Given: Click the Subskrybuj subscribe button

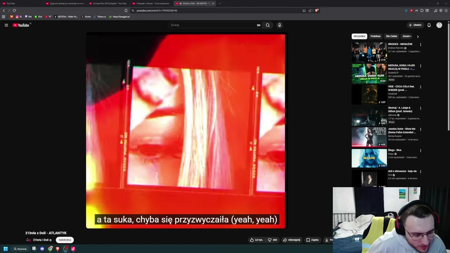Looking at the screenshot, I should point(65,240).
